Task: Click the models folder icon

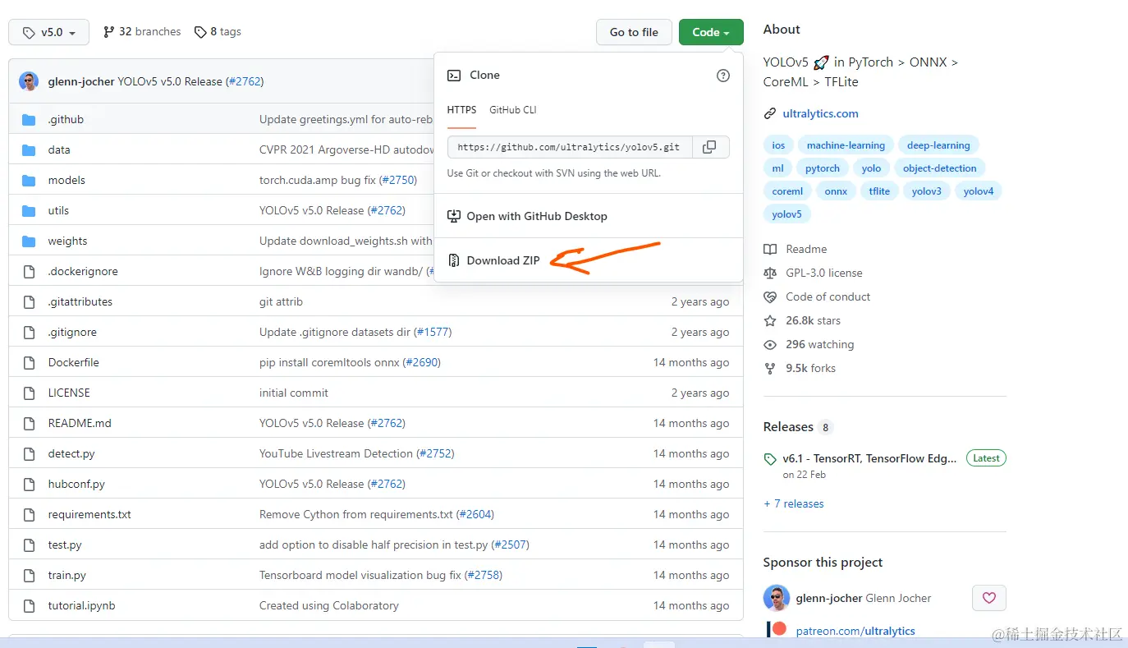Action: click(x=29, y=181)
